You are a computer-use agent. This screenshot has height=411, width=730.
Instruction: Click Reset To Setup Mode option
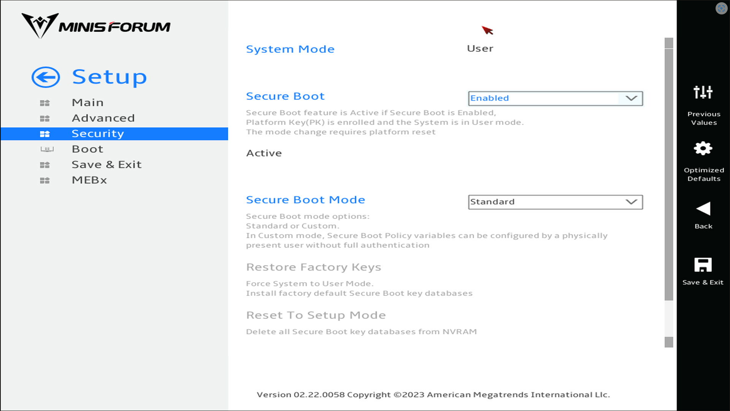316,315
